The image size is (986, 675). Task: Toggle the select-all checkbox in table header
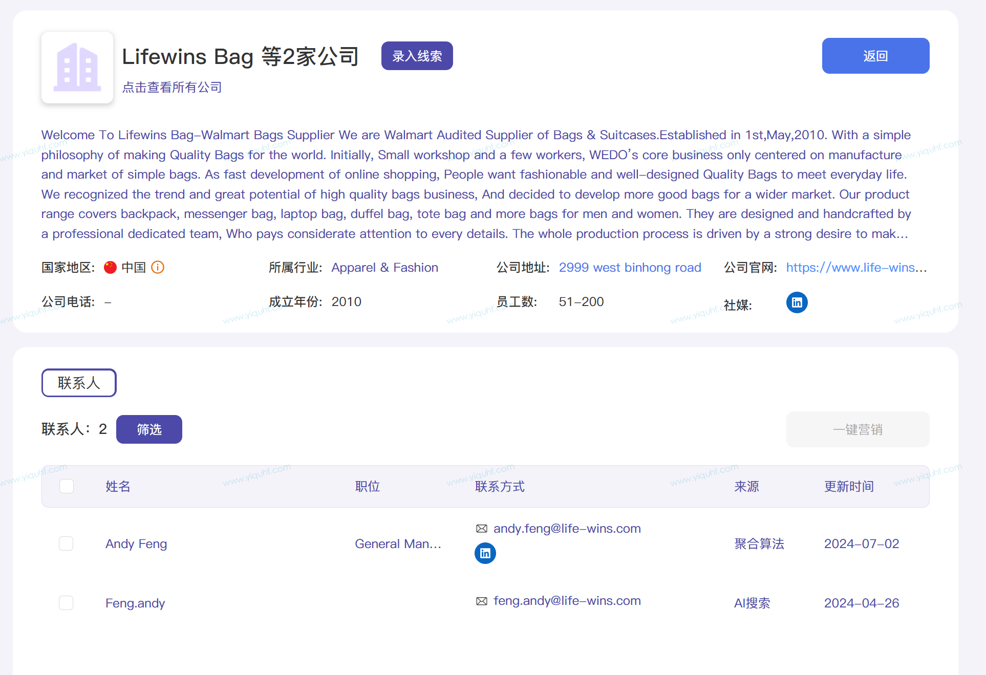(x=67, y=486)
